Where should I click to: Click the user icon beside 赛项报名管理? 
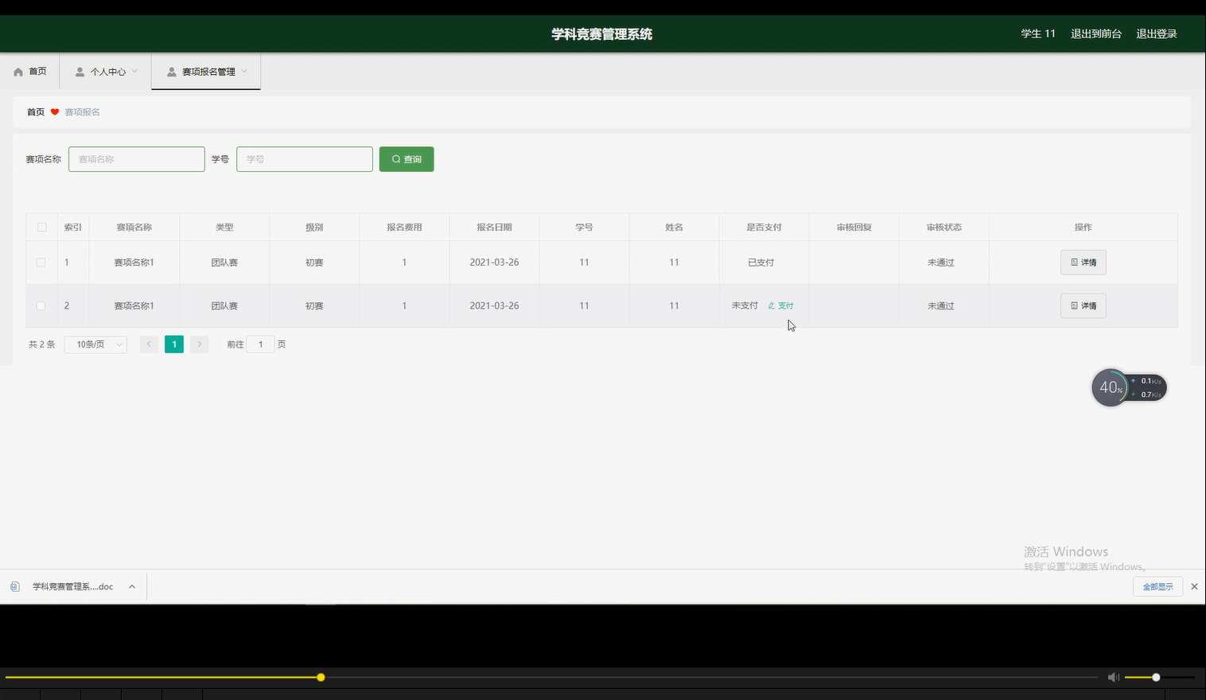(172, 72)
